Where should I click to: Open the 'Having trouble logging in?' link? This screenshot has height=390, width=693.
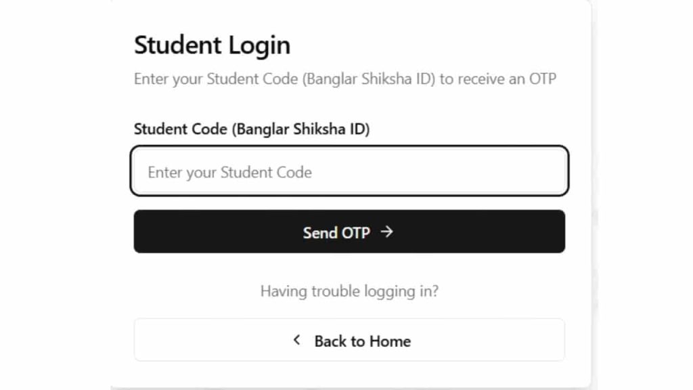click(349, 291)
